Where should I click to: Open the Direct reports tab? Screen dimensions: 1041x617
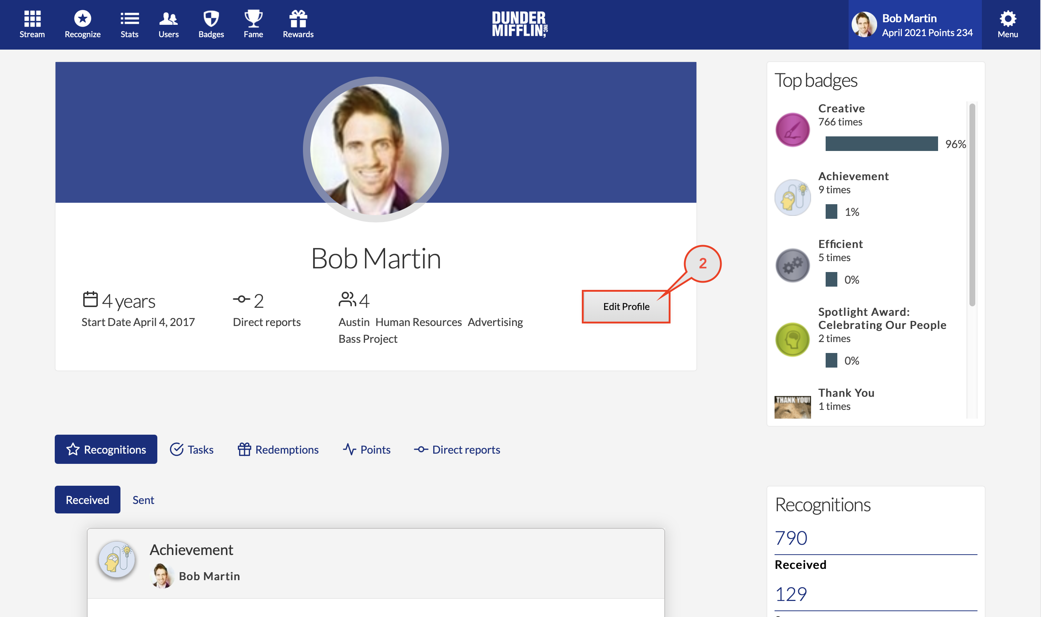coord(457,450)
